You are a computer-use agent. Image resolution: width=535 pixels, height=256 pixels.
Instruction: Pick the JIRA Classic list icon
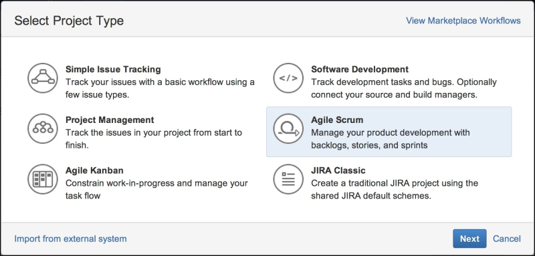288,179
